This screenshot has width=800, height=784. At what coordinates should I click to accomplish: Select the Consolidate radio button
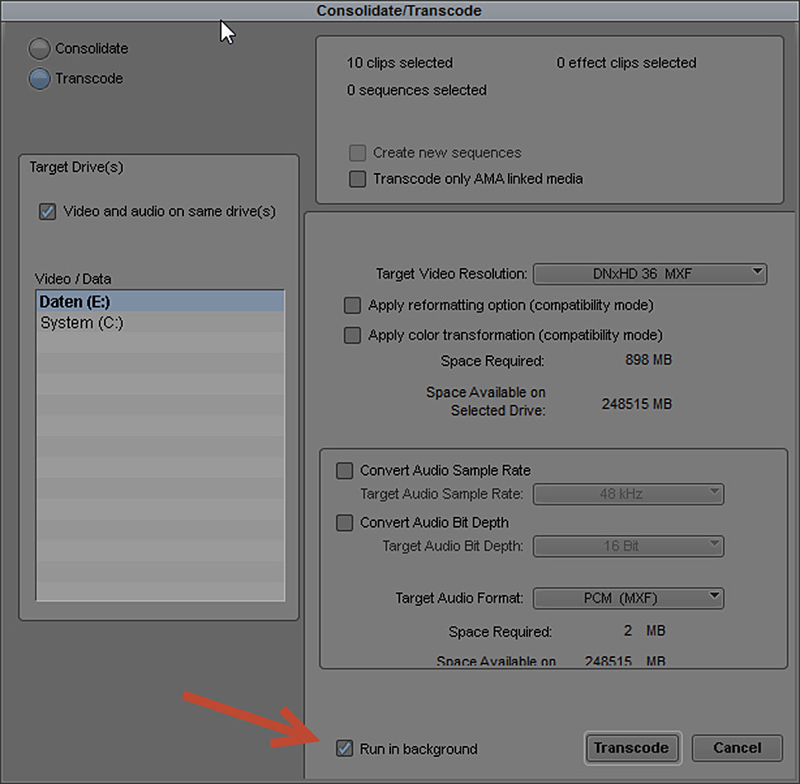point(40,49)
